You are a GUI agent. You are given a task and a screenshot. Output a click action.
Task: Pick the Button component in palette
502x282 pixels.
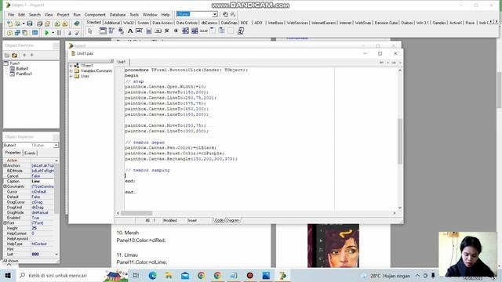(x=158, y=31)
